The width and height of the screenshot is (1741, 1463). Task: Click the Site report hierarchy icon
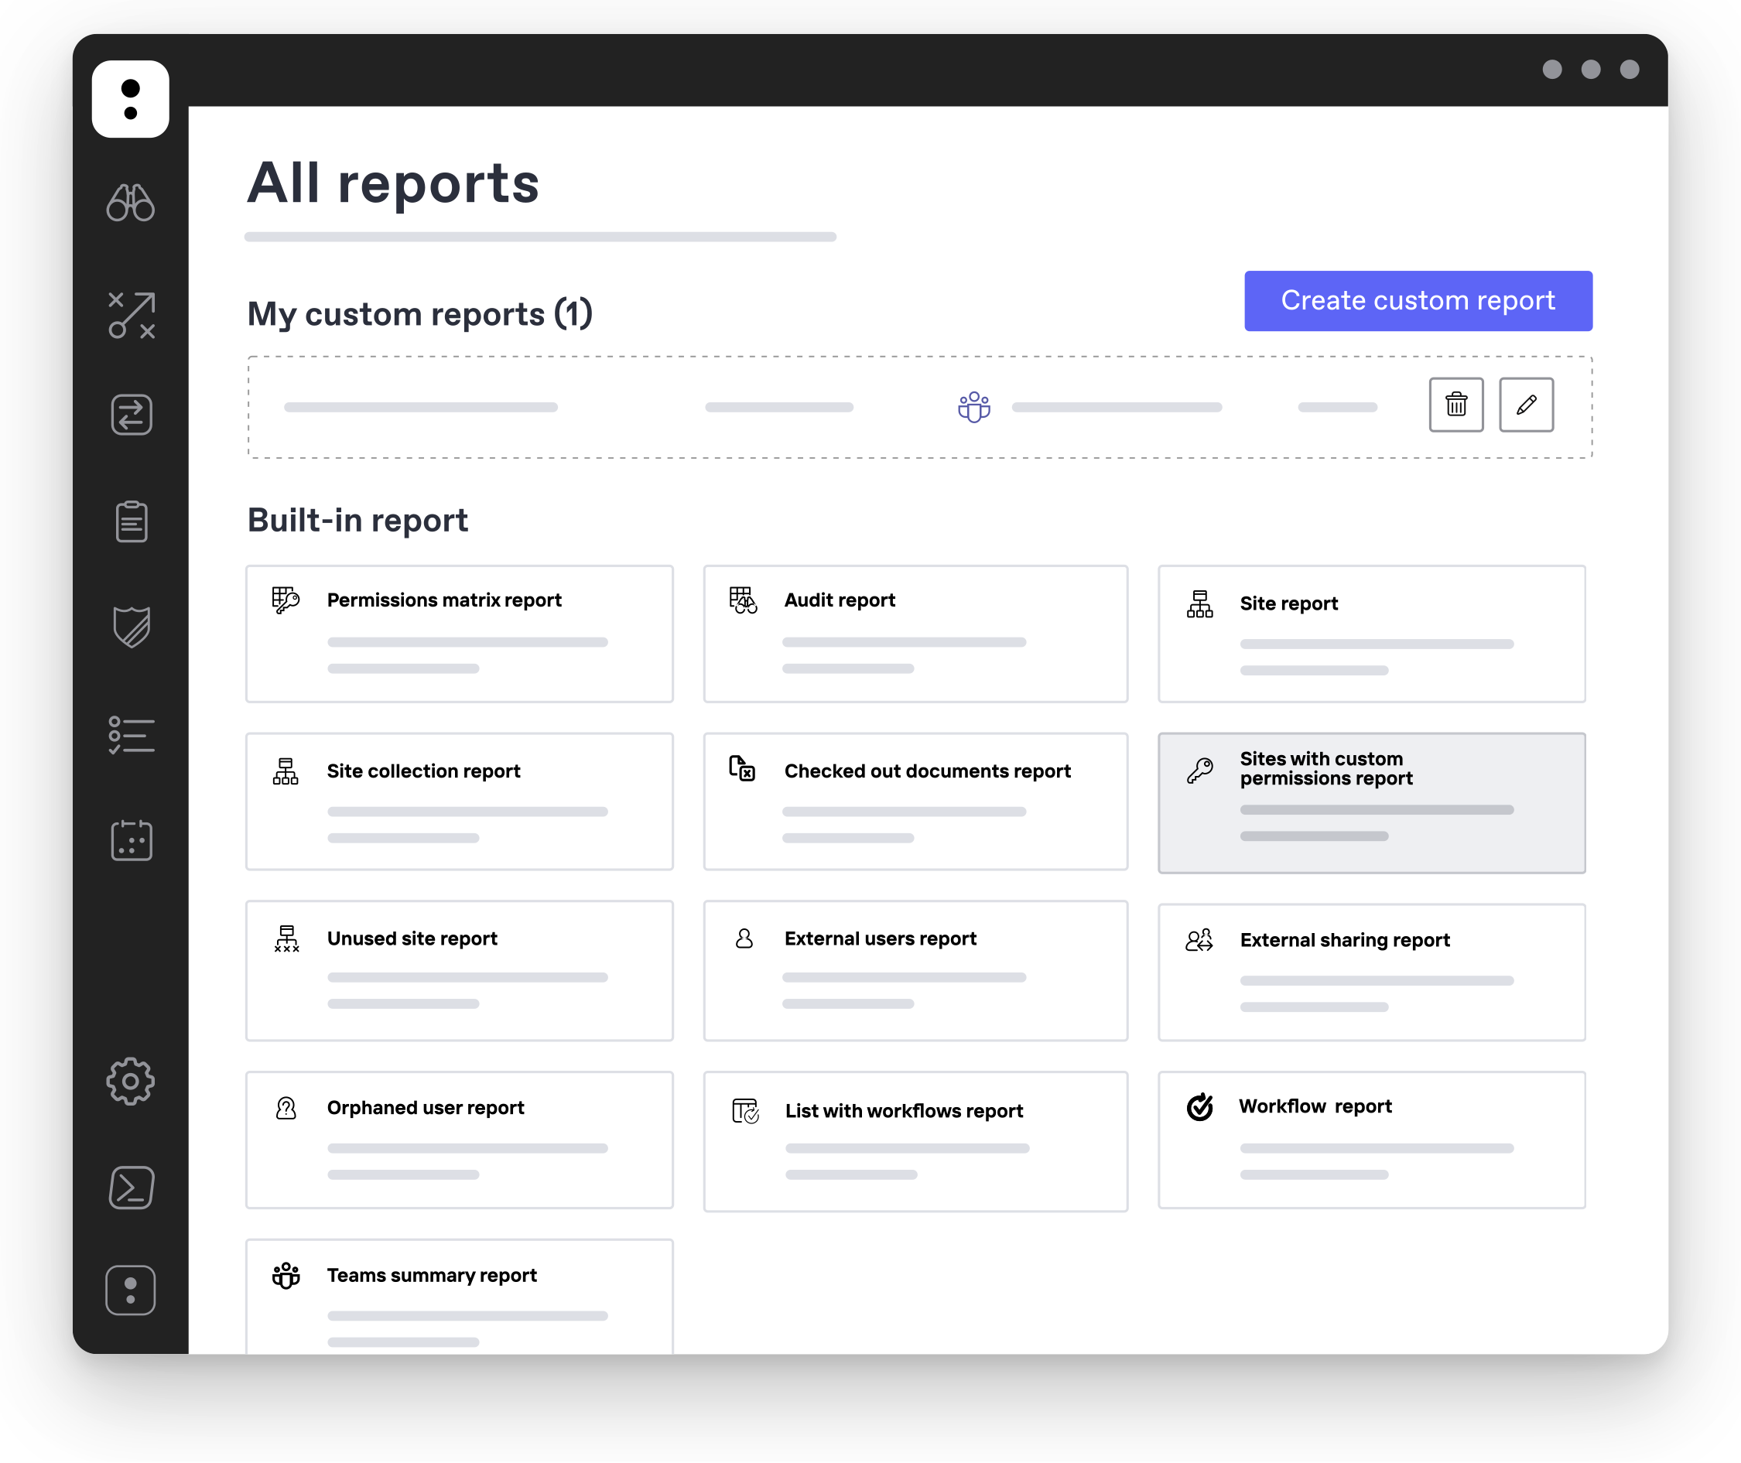(1199, 603)
